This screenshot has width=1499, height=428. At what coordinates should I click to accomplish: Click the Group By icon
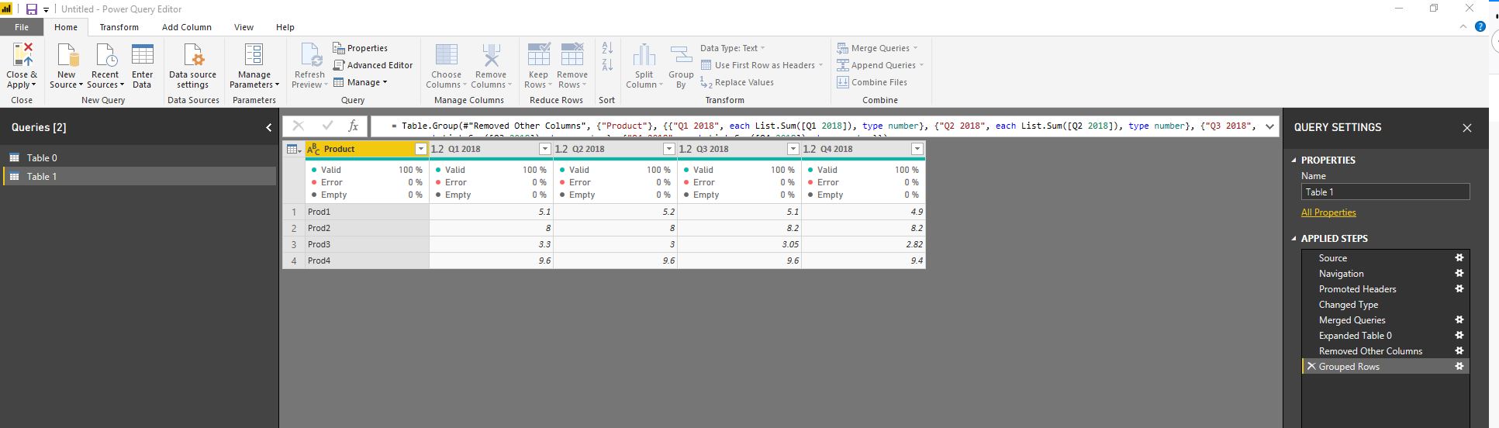[x=681, y=55]
